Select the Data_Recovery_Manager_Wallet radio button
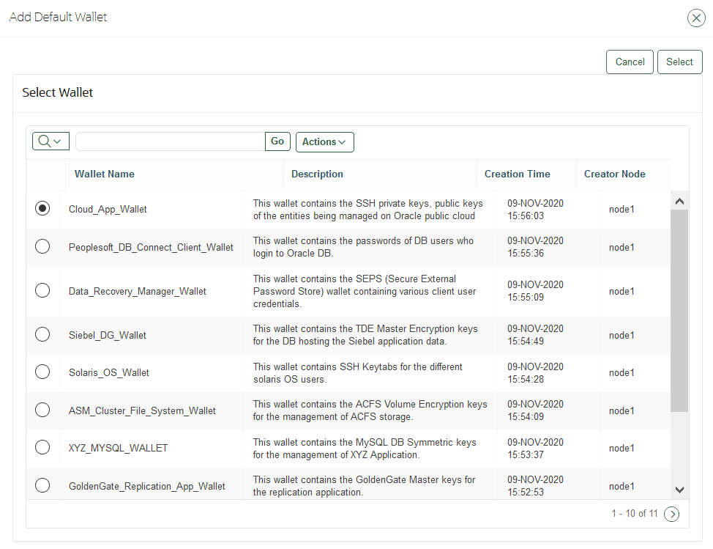 click(42, 290)
